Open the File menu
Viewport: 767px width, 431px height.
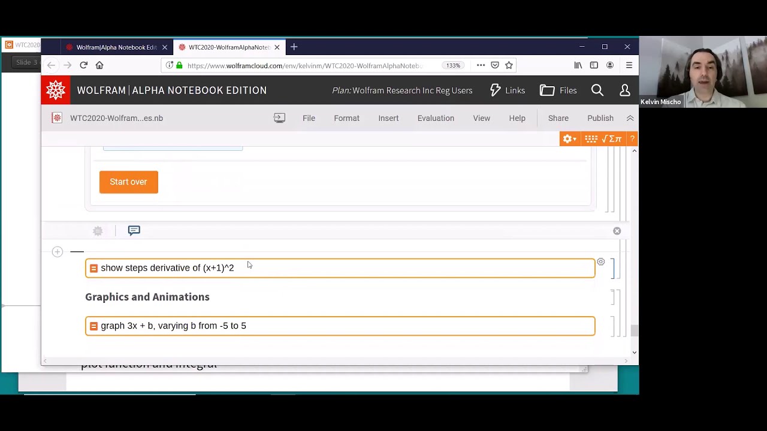point(309,118)
